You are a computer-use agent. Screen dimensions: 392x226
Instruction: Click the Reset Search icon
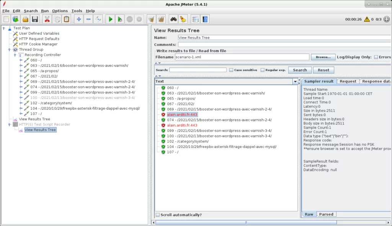tap(183, 19)
